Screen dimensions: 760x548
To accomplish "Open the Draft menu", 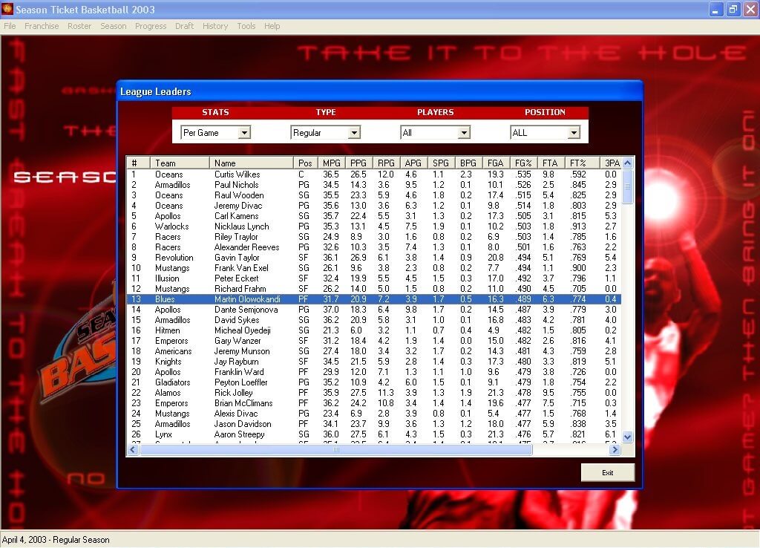I will [184, 26].
